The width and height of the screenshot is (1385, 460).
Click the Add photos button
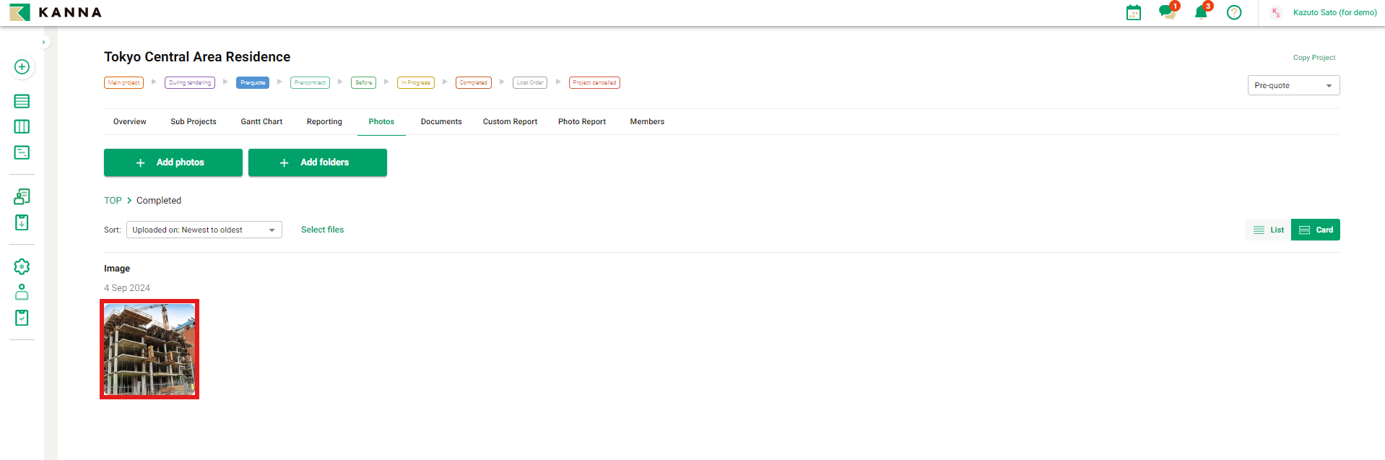173,162
